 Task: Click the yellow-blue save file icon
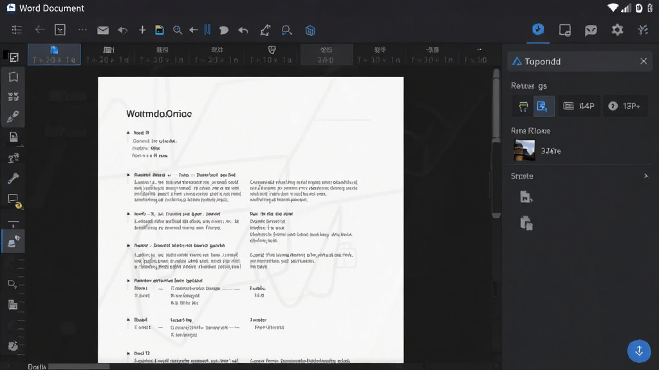(160, 30)
